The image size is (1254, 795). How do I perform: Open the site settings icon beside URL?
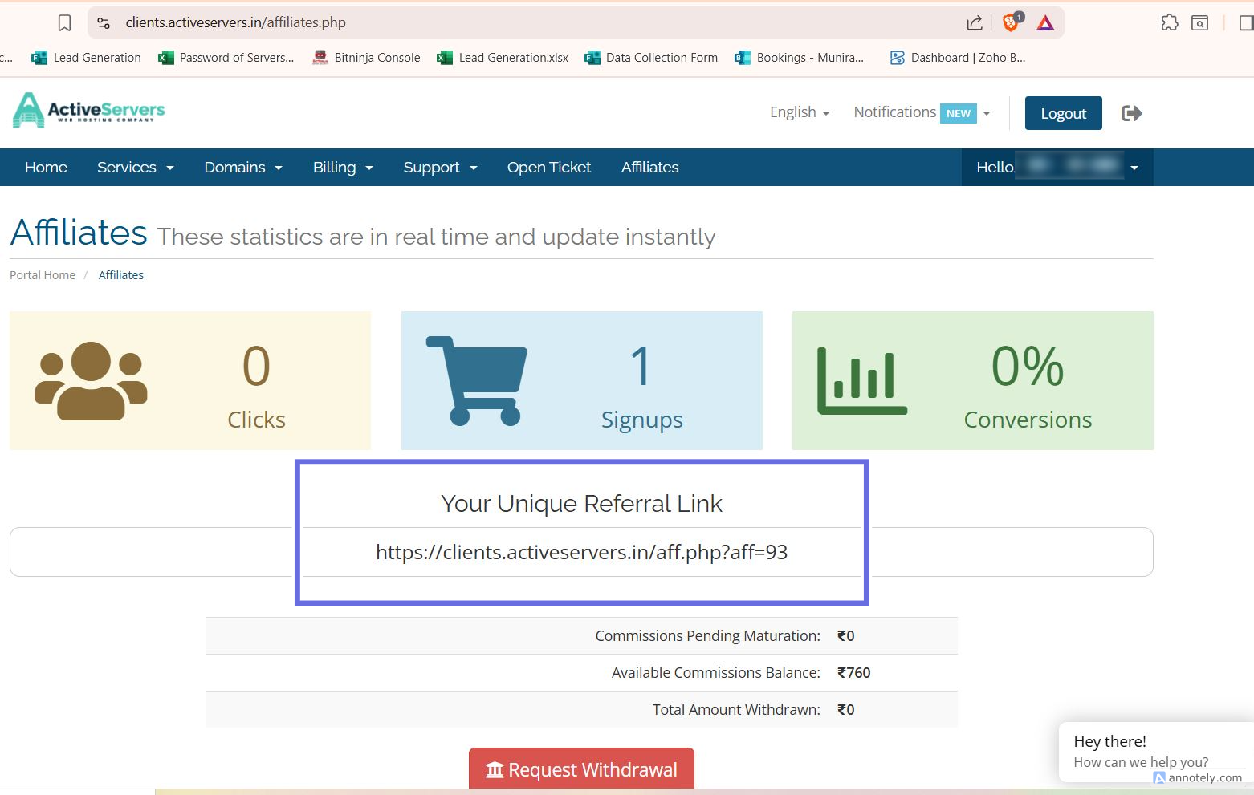104,23
